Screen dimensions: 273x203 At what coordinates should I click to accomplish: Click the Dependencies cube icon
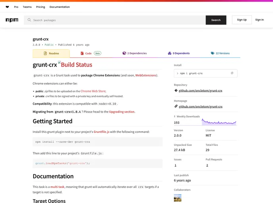click(124, 53)
